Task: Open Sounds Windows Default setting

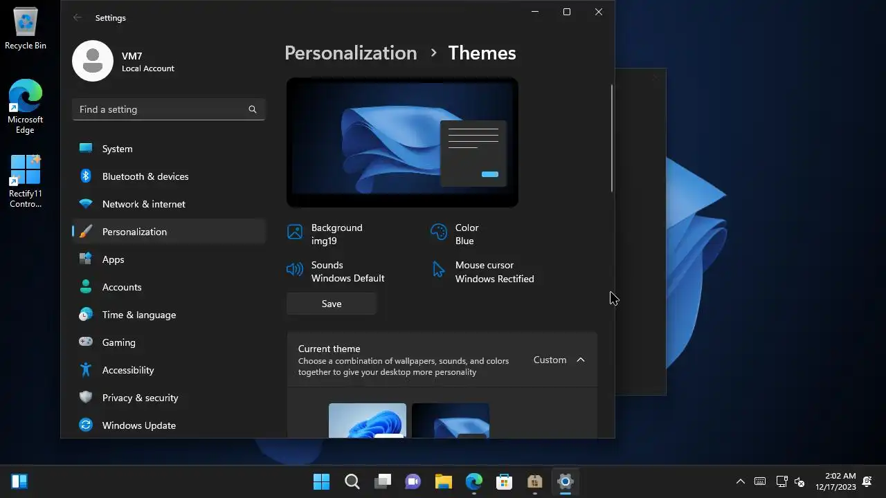Action: click(336, 271)
